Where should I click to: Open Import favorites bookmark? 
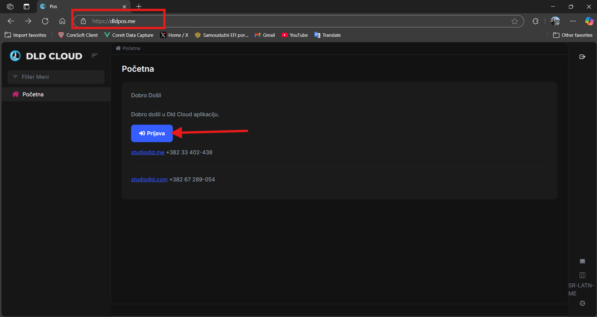pyautogui.click(x=26, y=35)
